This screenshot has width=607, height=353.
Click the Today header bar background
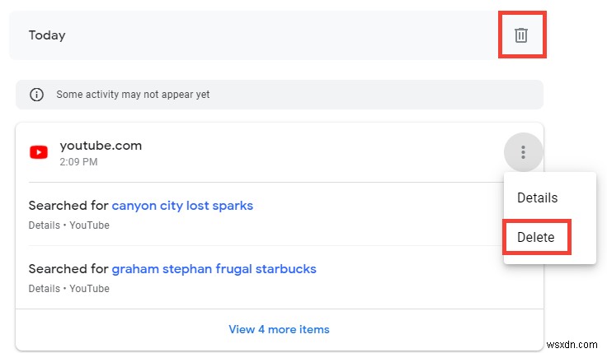tap(272, 35)
